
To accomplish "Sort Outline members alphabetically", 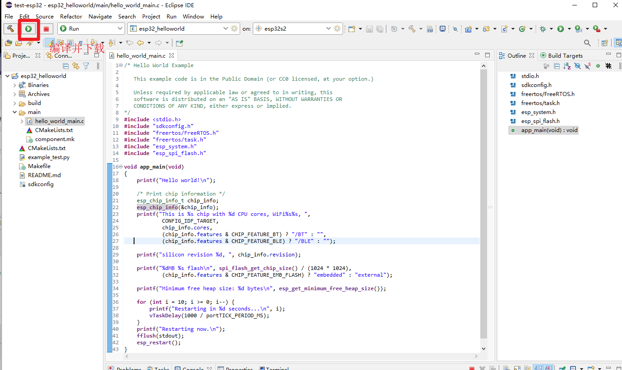I will (566, 66).
